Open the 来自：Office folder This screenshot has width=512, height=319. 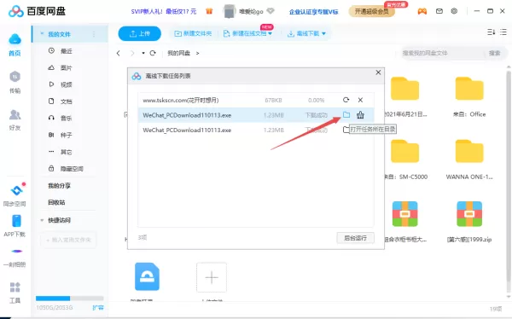pyautogui.click(x=469, y=97)
